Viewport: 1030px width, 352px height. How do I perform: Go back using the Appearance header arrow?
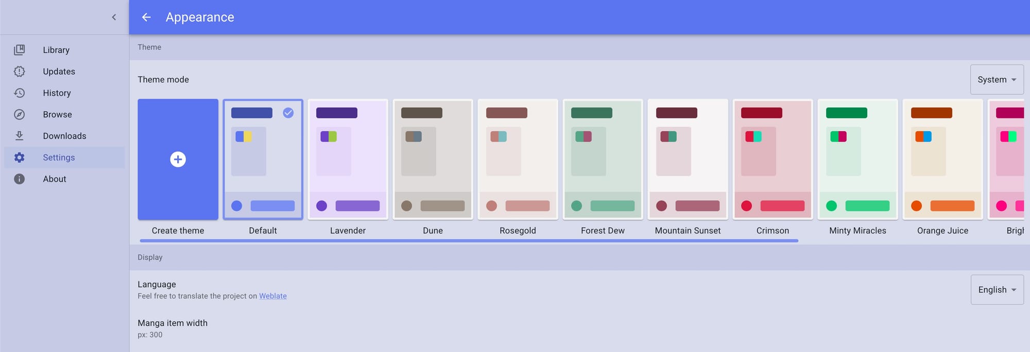click(x=146, y=17)
